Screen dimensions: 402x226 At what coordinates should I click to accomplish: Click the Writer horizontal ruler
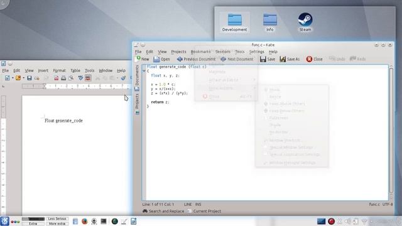77,87
